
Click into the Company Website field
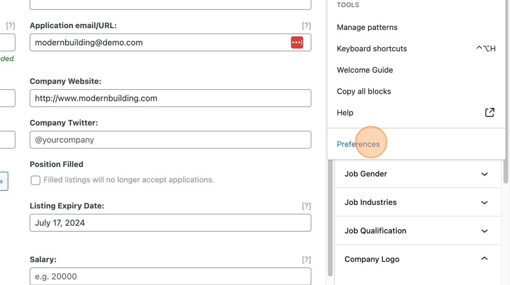pyautogui.click(x=170, y=98)
